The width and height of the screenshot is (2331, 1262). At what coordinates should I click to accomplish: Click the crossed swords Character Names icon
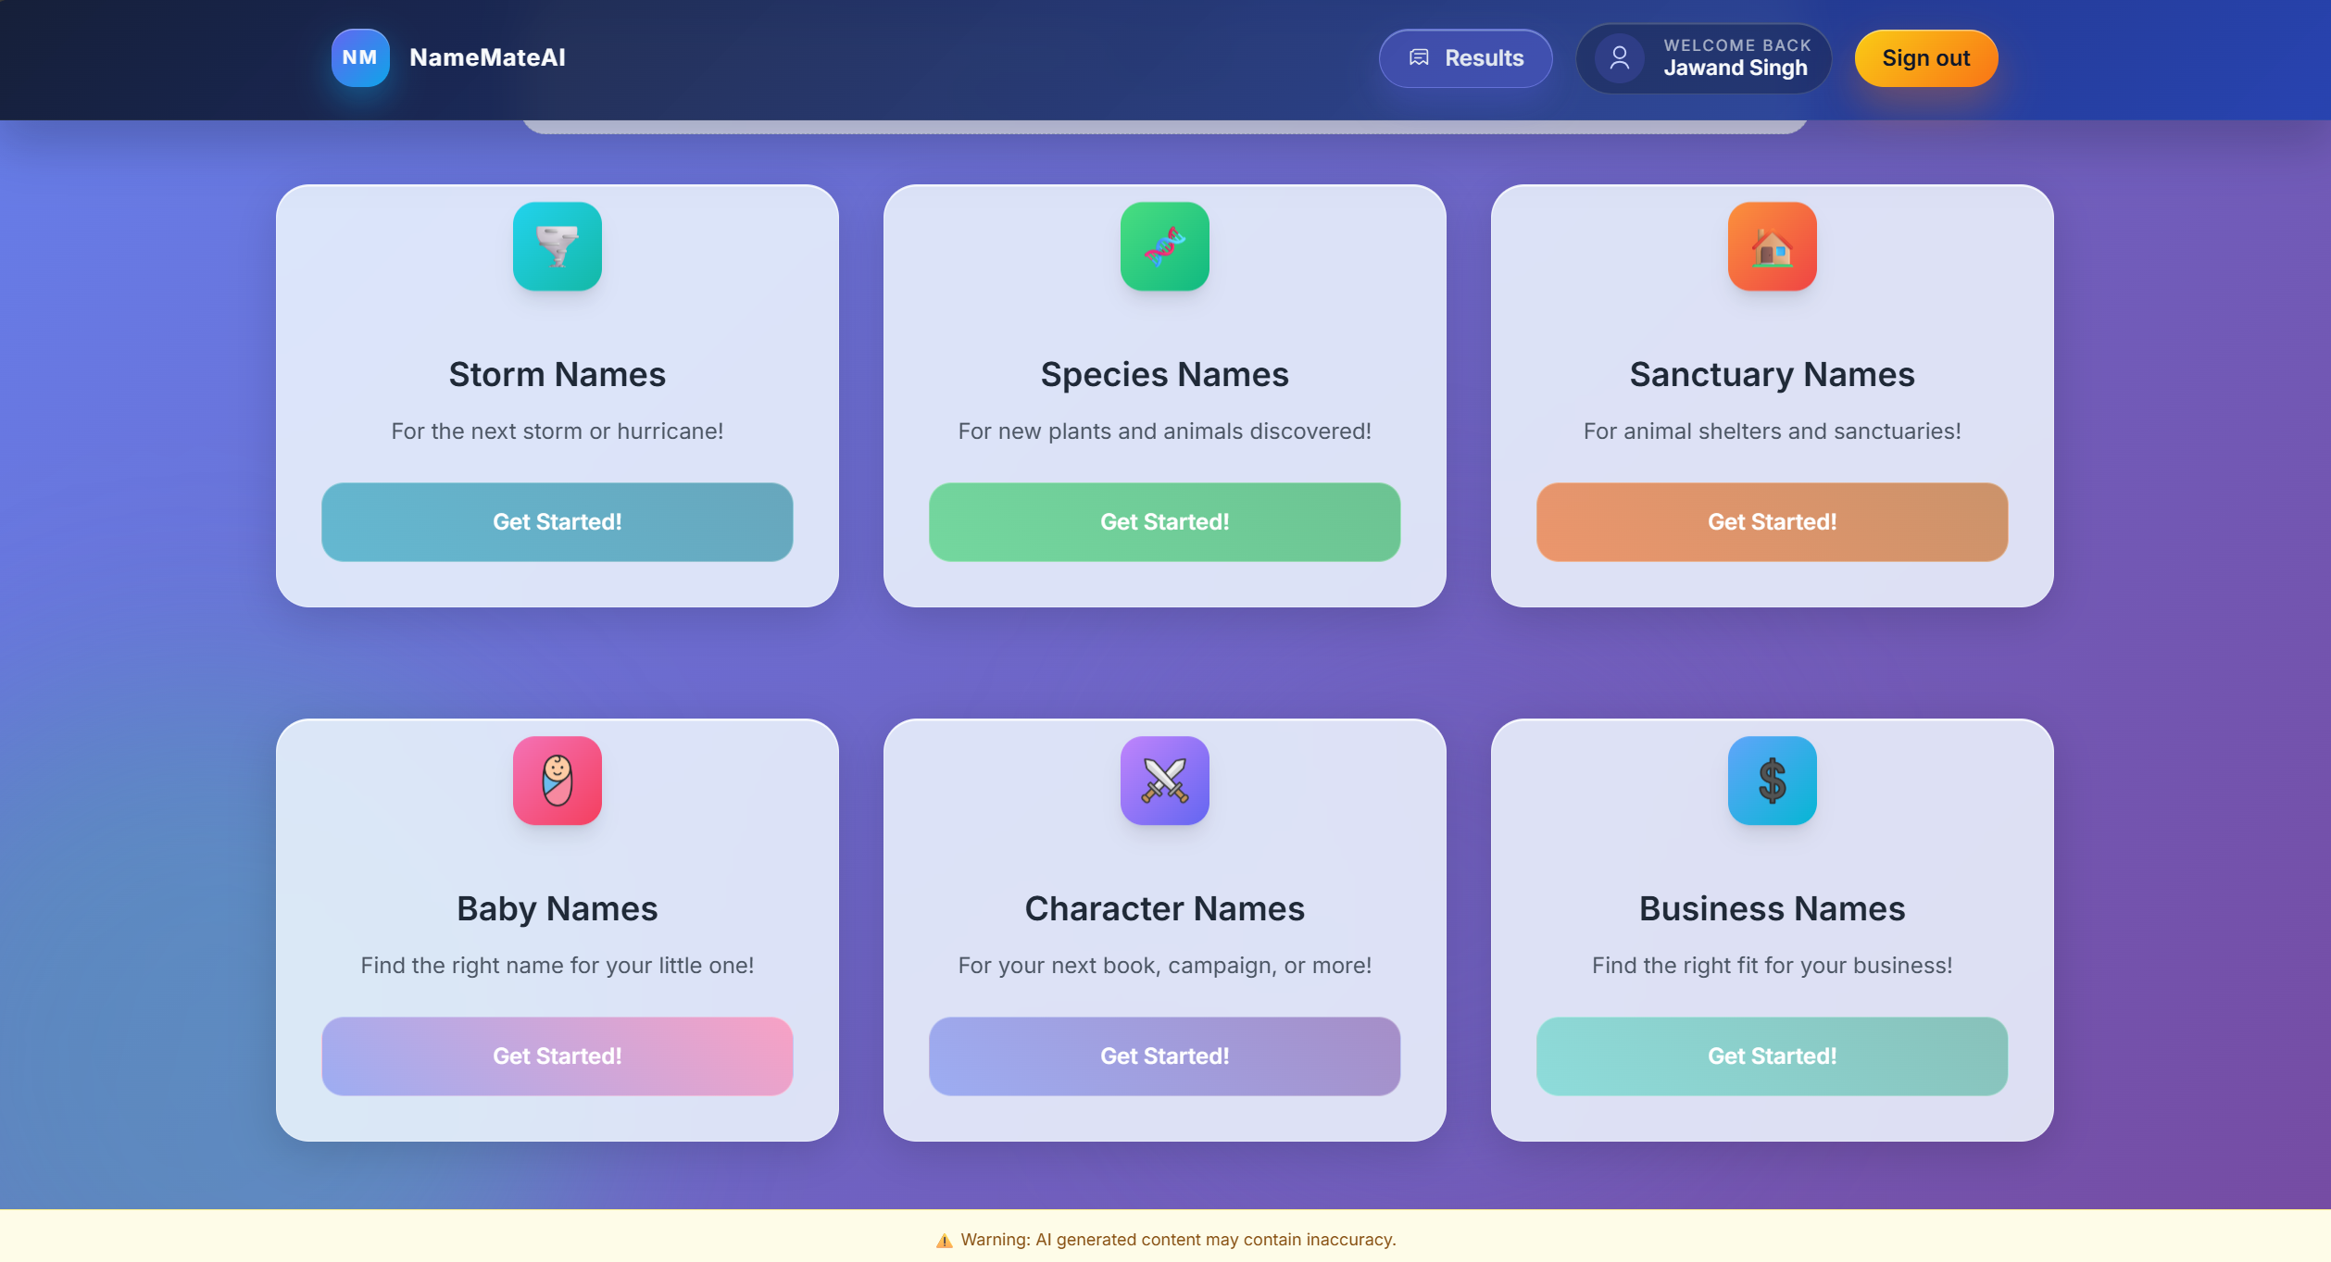1164,781
